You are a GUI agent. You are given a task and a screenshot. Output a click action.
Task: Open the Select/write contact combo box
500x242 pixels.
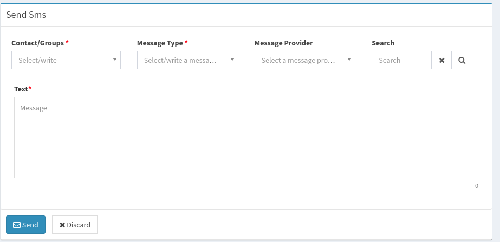pyautogui.click(x=66, y=60)
